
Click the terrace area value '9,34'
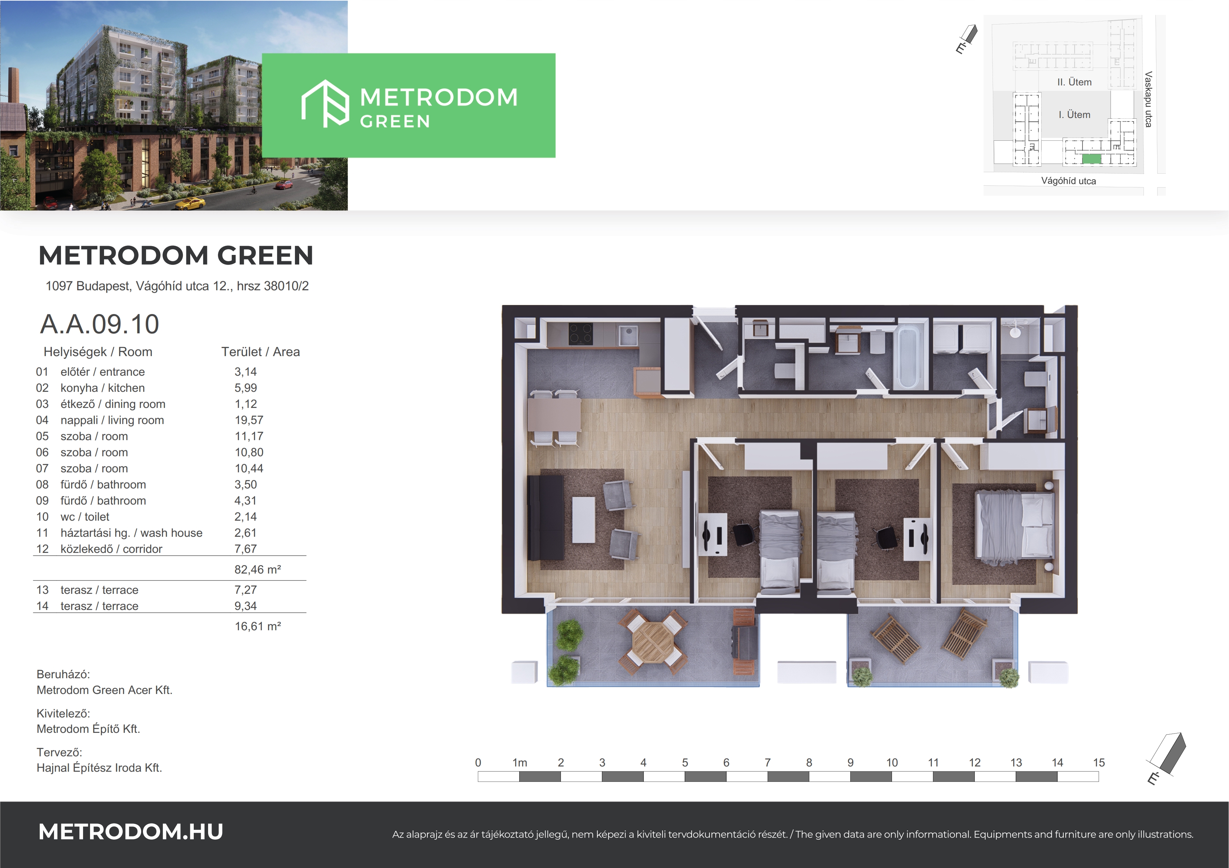pos(246,606)
